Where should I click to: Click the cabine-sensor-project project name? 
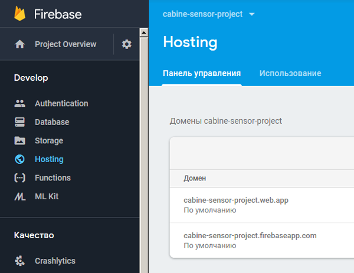[202, 14]
